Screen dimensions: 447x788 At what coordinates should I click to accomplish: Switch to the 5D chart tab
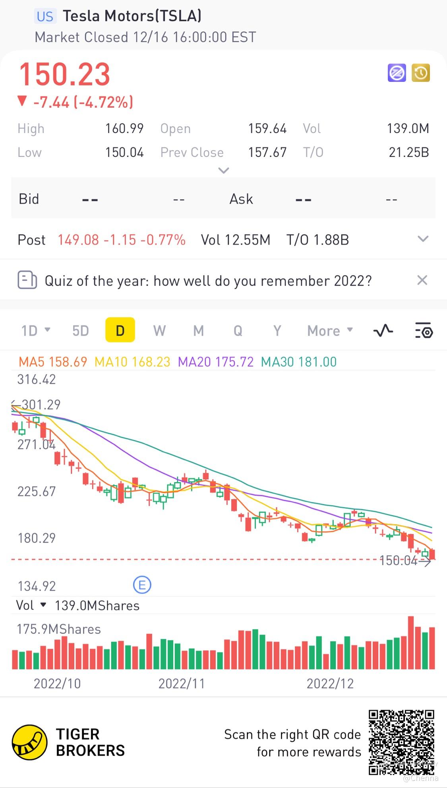pyautogui.click(x=80, y=330)
